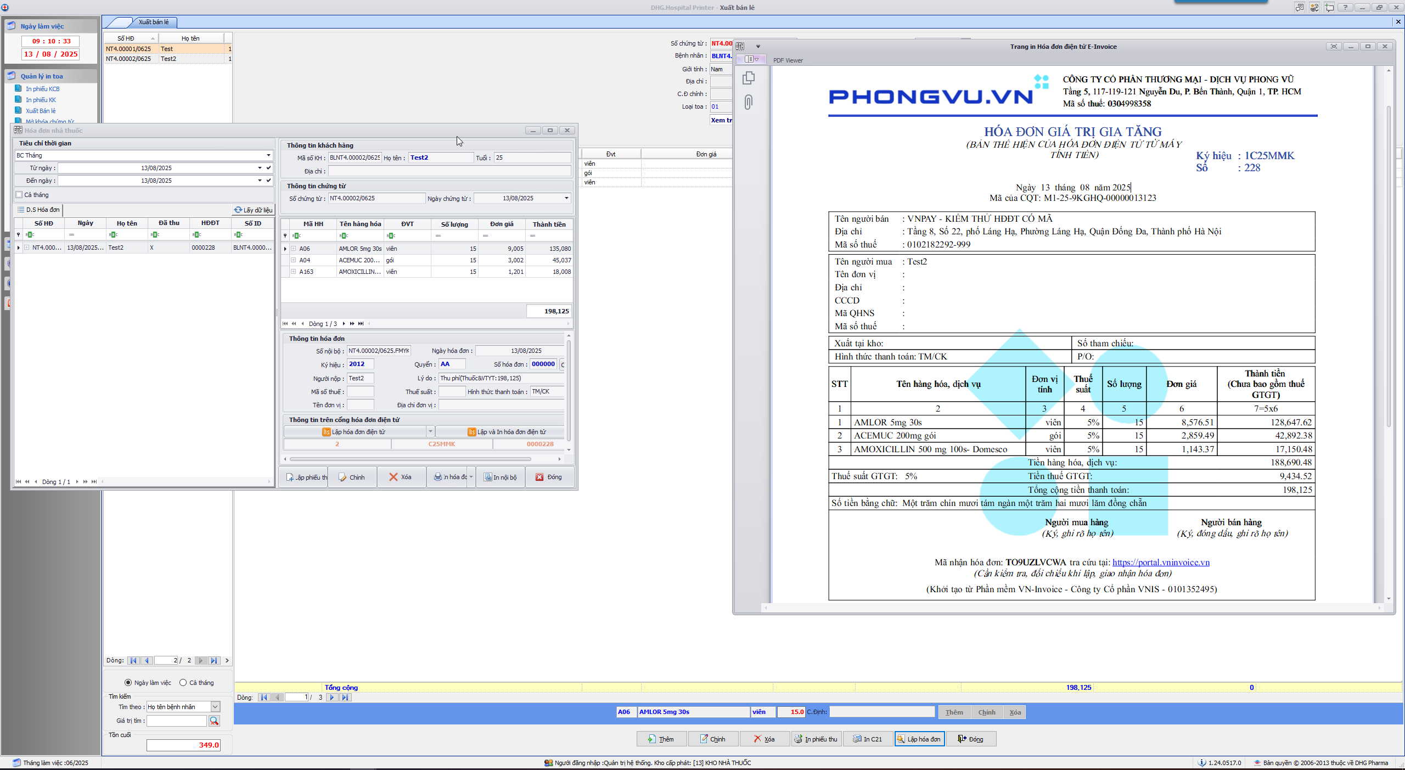Image resolution: width=1405 pixels, height=770 pixels.
Task: Click the In nội bộ print button
Action: [500, 477]
